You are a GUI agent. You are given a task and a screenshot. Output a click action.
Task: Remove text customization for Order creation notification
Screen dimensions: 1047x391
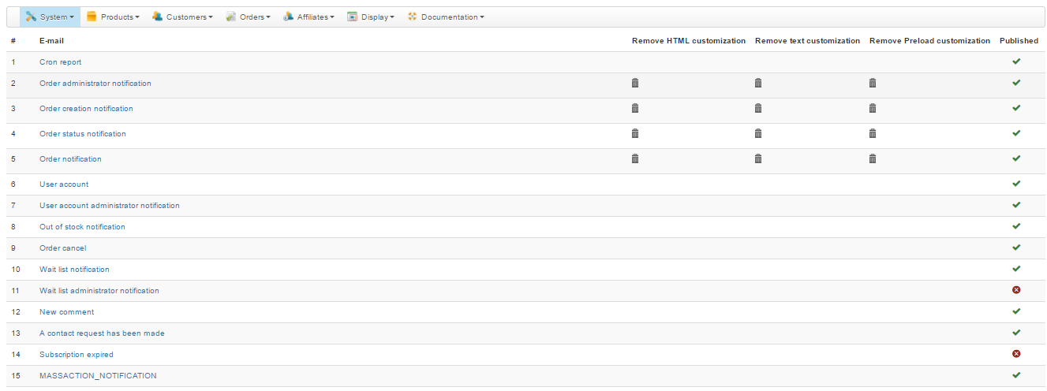758,108
